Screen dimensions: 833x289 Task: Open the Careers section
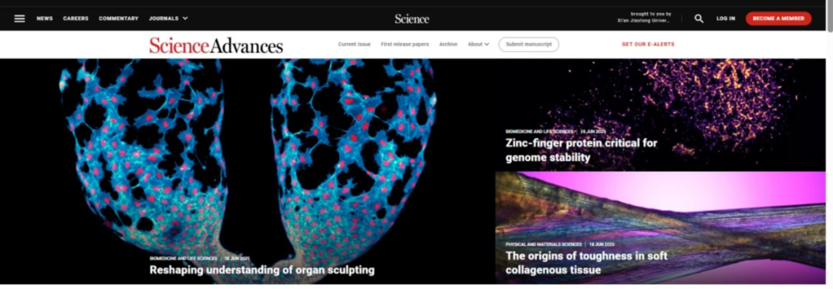(76, 18)
